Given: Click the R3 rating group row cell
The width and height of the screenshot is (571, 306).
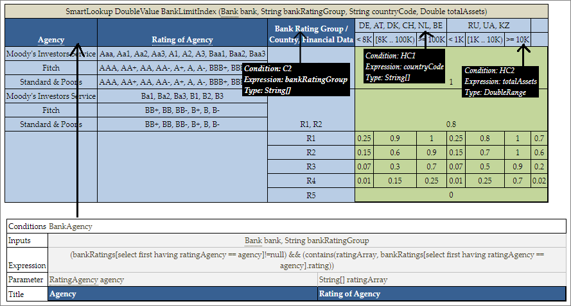Looking at the screenshot, I should coord(311,166).
